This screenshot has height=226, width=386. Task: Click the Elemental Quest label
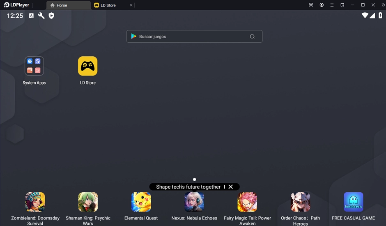click(141, 218)
